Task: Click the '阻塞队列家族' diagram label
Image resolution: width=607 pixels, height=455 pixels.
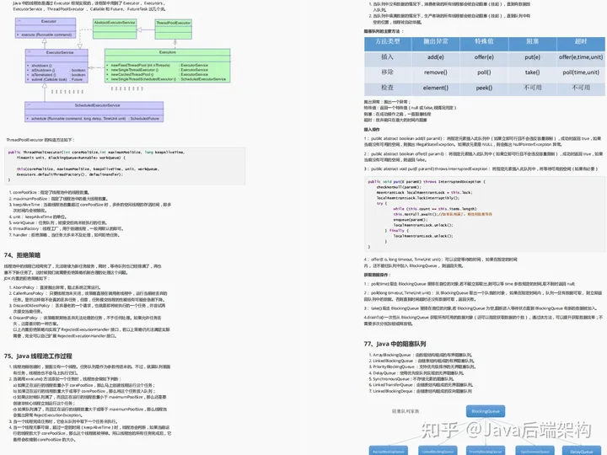Action: click(x=406, y=411)
